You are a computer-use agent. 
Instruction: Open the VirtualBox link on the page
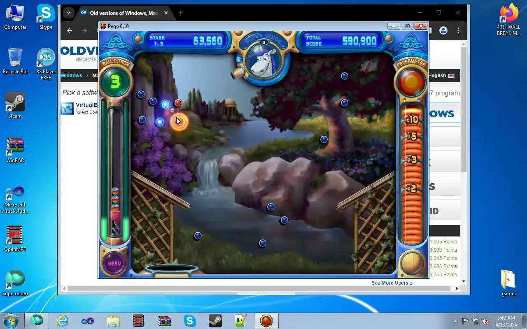coord(87,105)
